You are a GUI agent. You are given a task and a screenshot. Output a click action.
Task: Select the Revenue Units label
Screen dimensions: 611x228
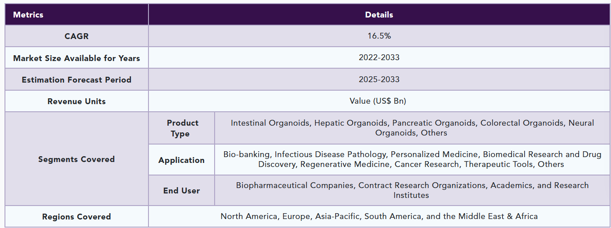coord(76,101)
